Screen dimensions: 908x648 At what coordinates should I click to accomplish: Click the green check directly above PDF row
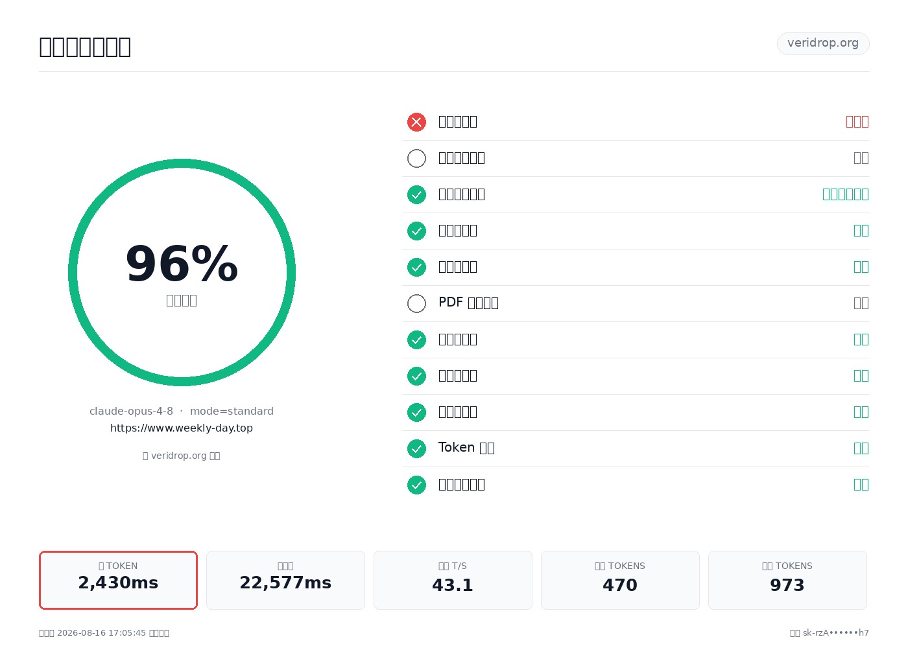(416, 267)
